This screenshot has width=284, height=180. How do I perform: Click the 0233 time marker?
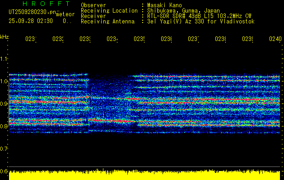[85, 39]
